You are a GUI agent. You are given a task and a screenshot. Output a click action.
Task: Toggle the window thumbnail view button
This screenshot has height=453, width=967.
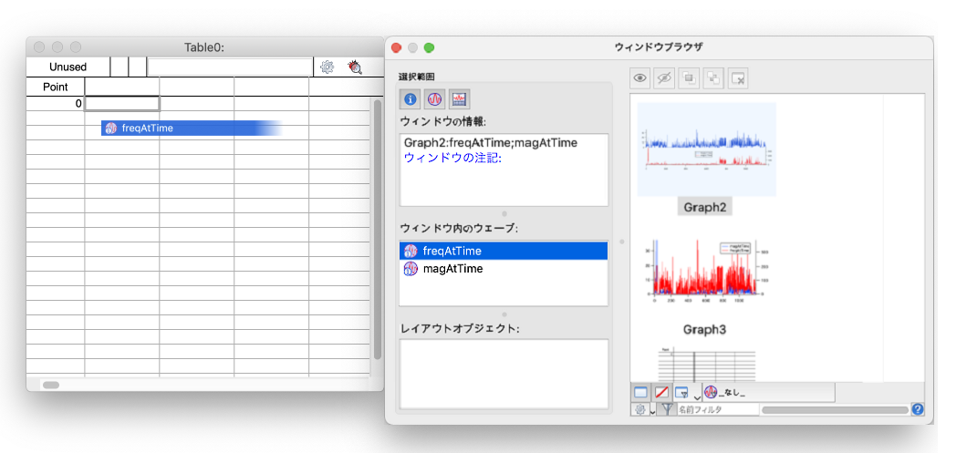tap(640, 393)
